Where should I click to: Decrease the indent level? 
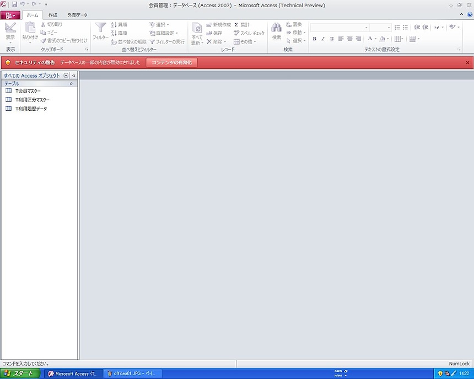pyautogui.click(x=417, y=28)
